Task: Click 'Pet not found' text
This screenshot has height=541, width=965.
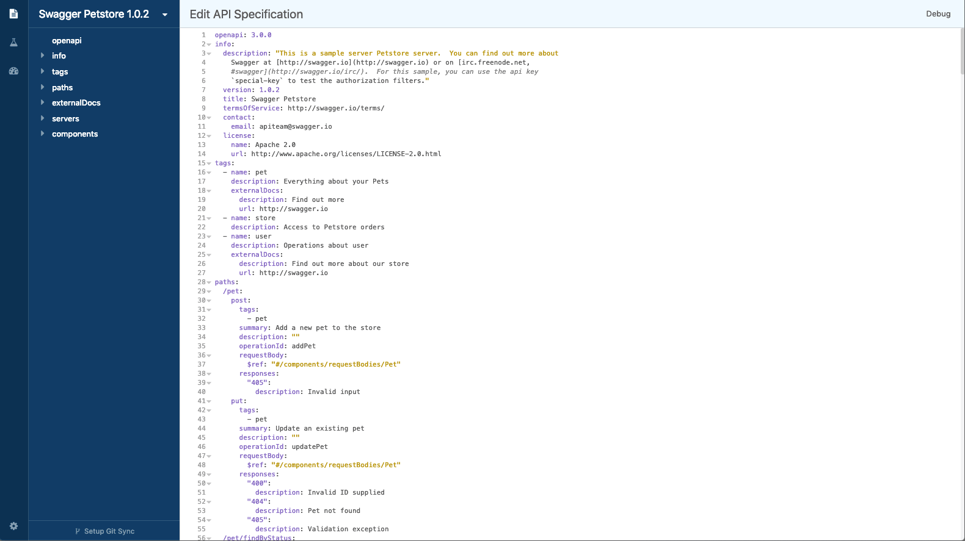Action: 334,511
